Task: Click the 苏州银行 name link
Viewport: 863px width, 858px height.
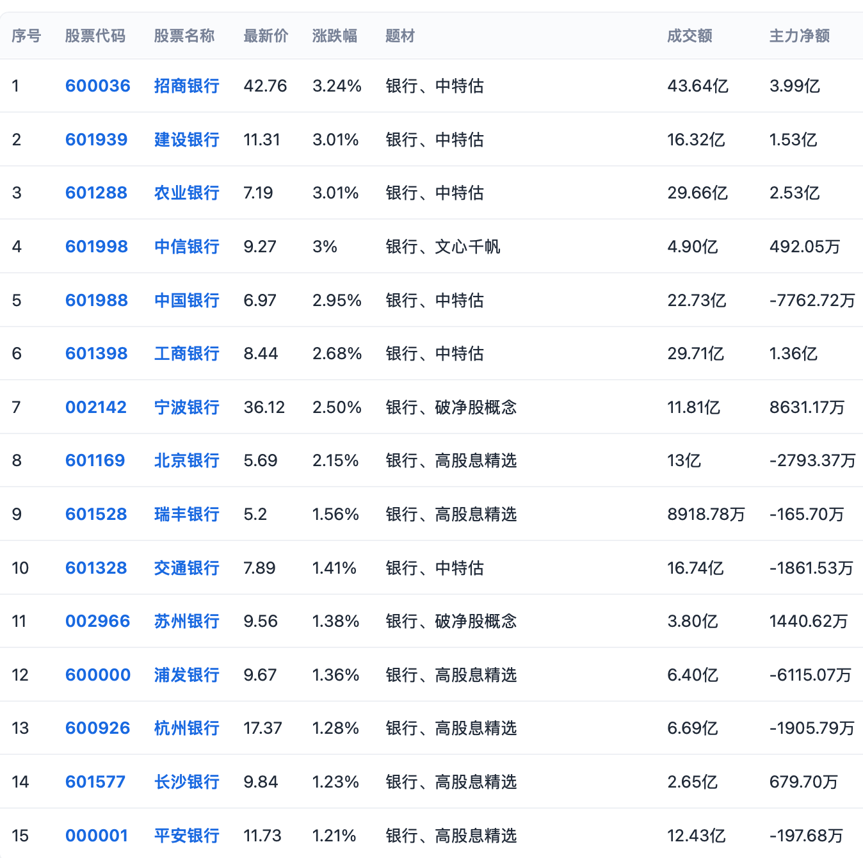Action: tap(187, 621)
